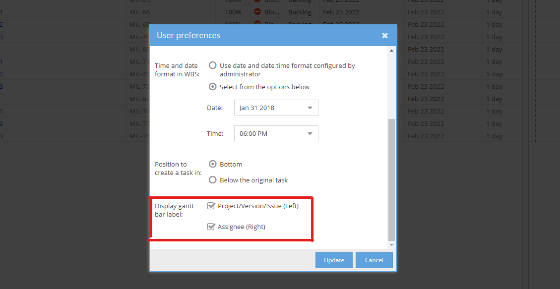Uncheck Project/Version/Issue (Left) checkbox

[211, 206]
